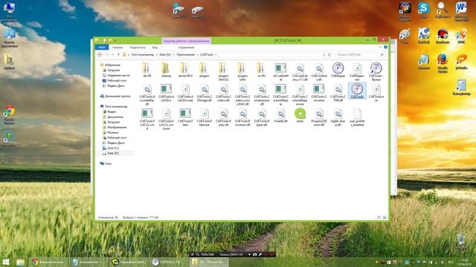Open Яндекс.Диск under Избранное
Screen dimensions: 476x267
[x=116, y=86]
